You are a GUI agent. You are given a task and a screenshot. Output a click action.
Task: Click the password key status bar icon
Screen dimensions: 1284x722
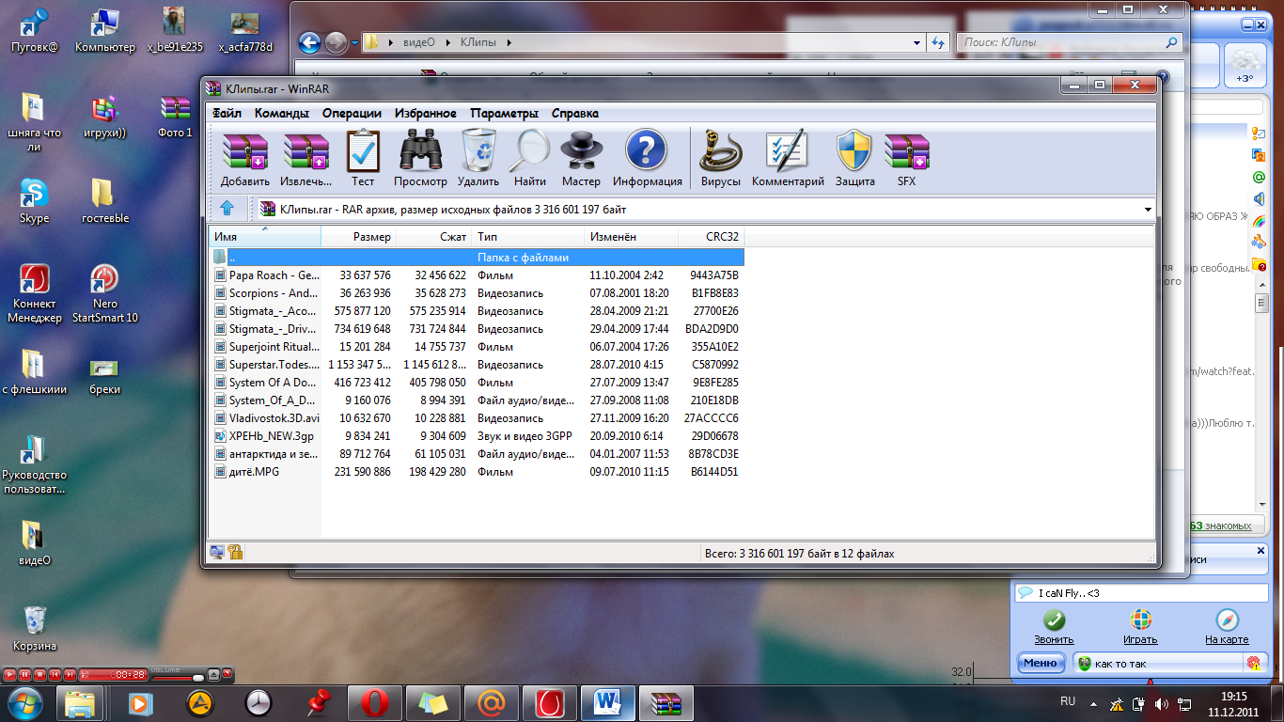coord(236,553)
